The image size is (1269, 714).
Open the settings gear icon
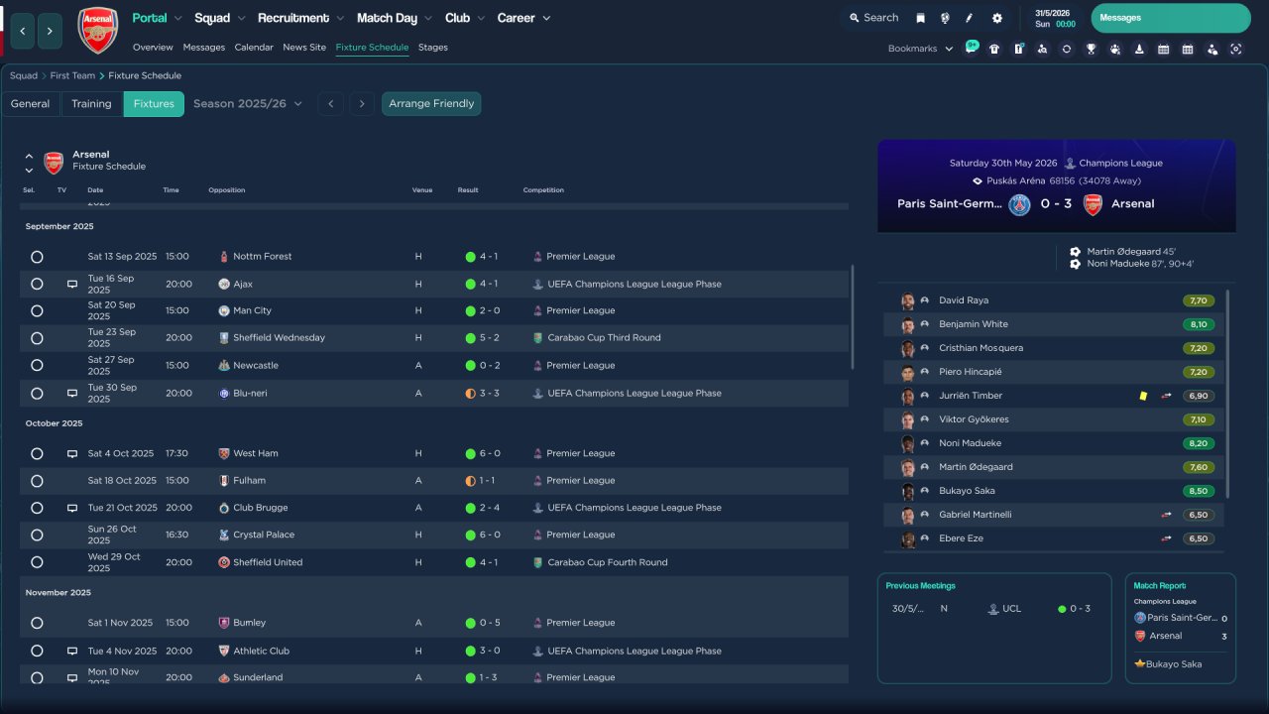(996, 18)
